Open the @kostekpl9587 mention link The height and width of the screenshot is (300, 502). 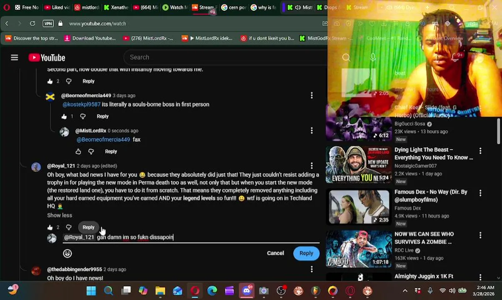pos(81,105)
